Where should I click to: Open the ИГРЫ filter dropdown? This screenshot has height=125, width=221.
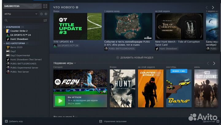click(21, 14)
